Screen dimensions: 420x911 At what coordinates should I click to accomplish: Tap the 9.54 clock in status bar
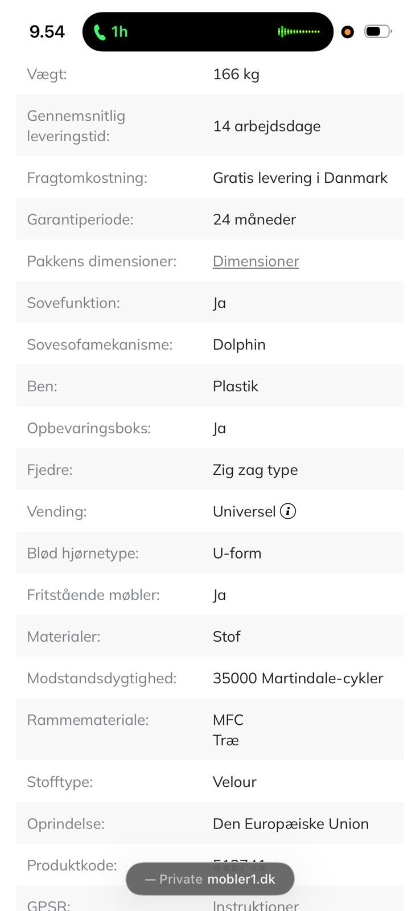(x=47, y=32)
